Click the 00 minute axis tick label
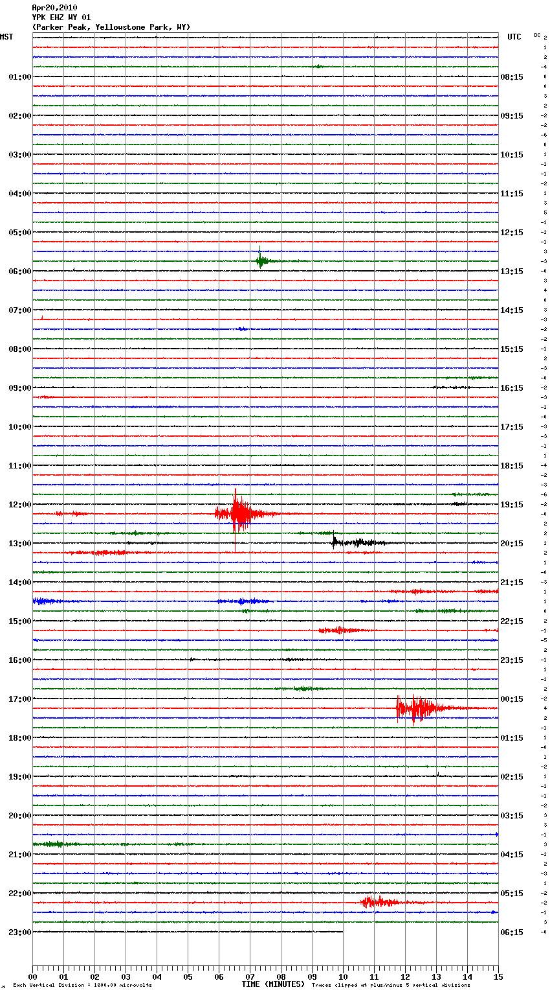Image resolution: width=550 pixels, height=994 pixels. click(x=32, y=977)
